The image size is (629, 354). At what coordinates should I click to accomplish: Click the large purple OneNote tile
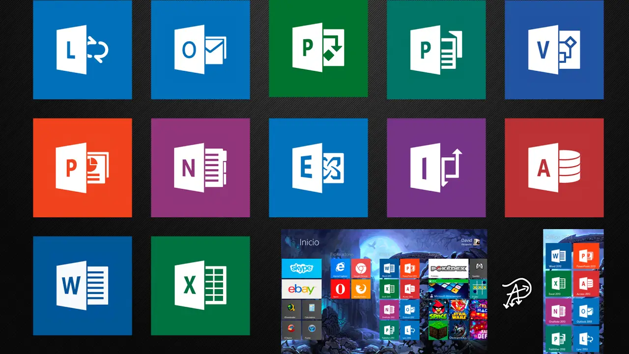coord(200,168)
